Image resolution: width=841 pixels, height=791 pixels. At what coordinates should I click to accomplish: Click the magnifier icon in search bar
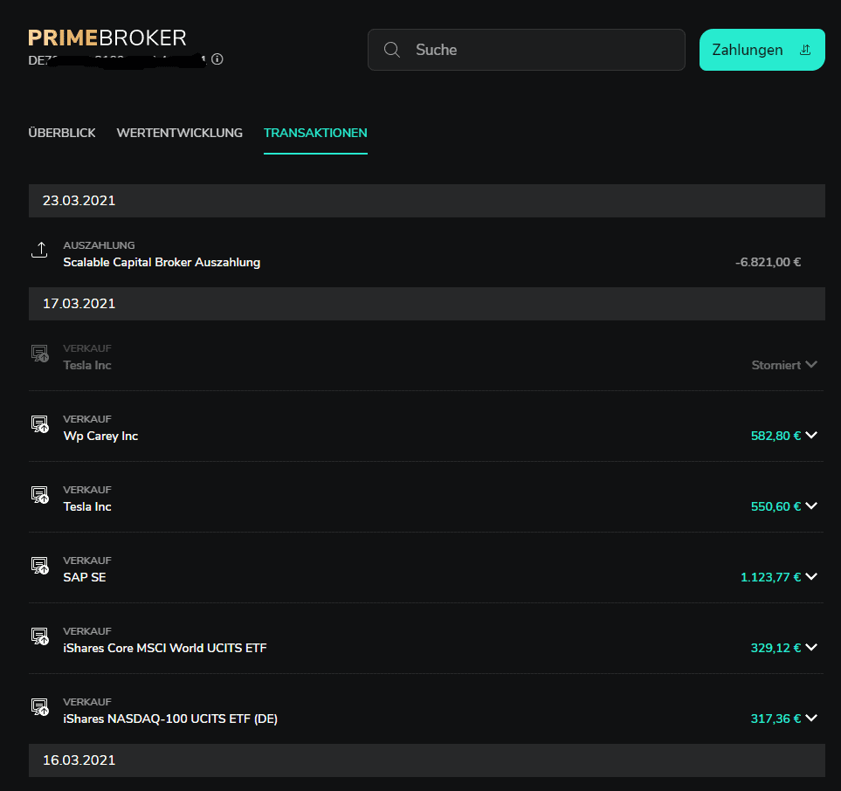pyautogui.click(x=392, y=50)
